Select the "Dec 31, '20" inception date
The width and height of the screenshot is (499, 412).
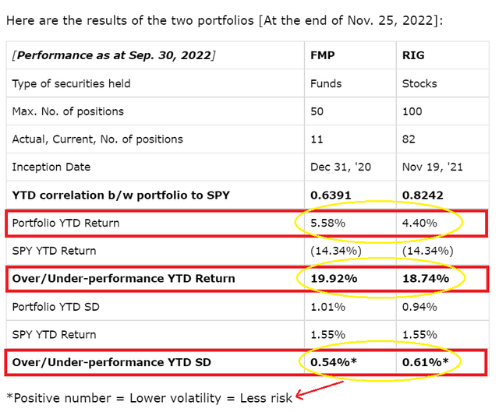tap(340, 167)
